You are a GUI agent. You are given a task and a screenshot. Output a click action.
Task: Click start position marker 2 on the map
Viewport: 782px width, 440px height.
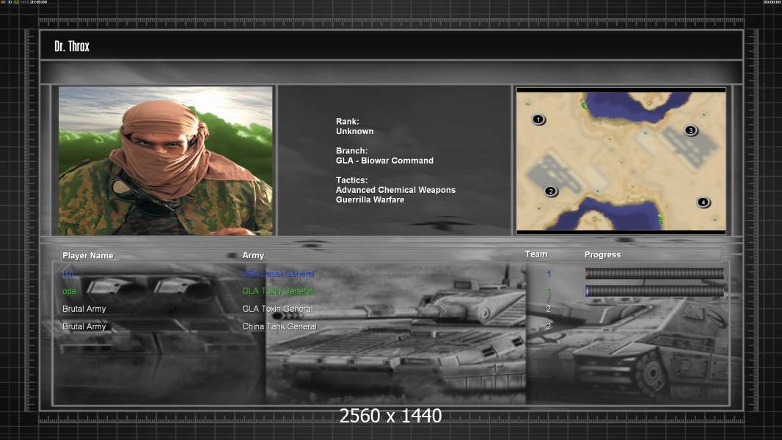551,191
